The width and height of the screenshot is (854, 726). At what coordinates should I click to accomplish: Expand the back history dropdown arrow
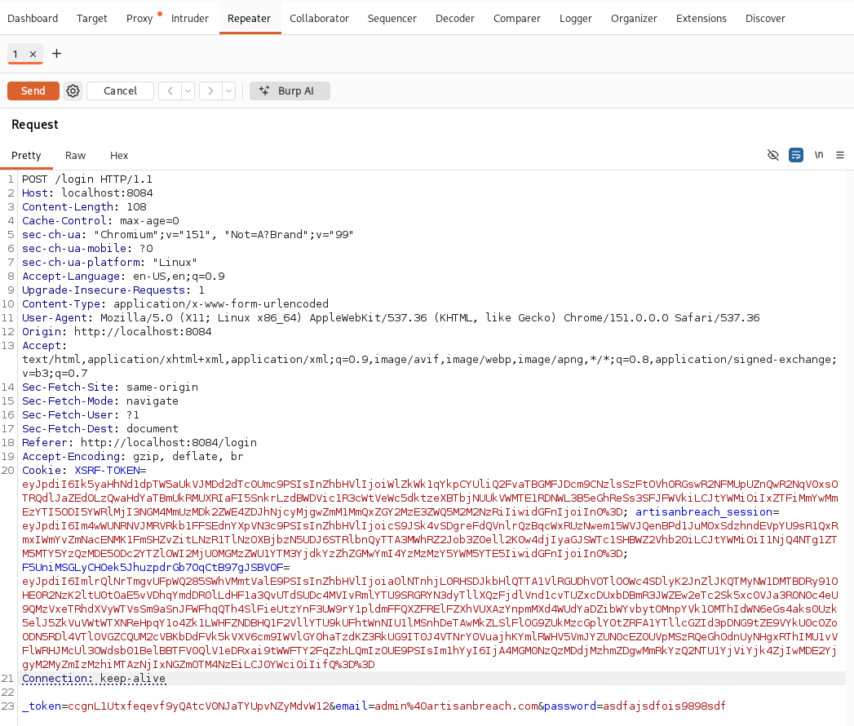pos(188,91)
